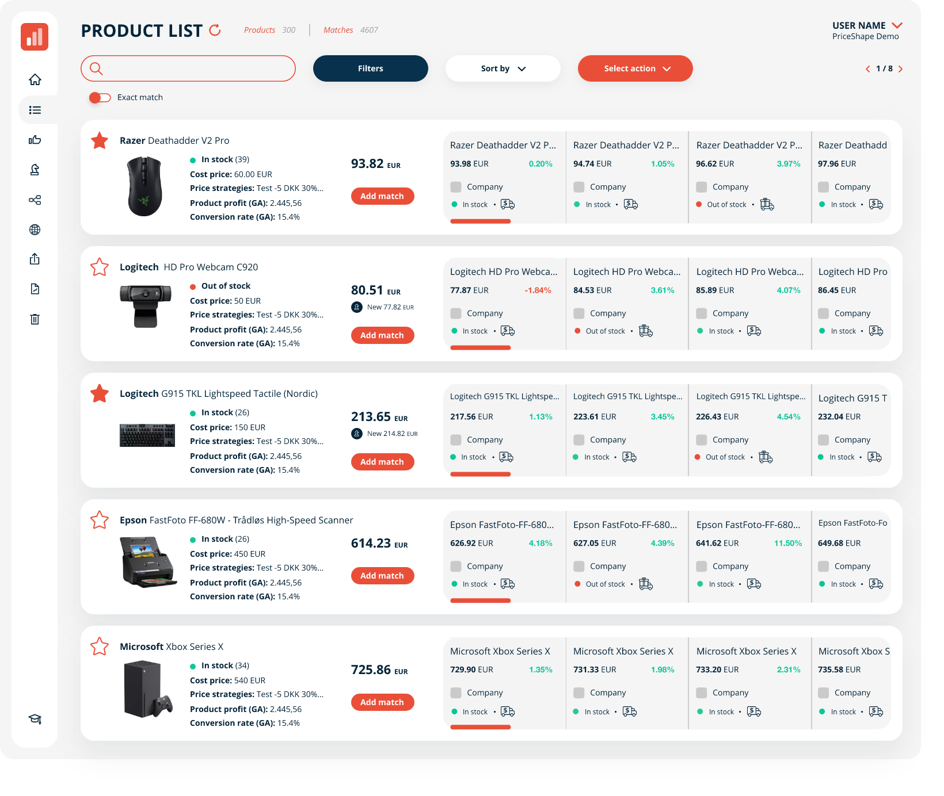
Task: Open the document report sidebar icon
Action: 35,289
